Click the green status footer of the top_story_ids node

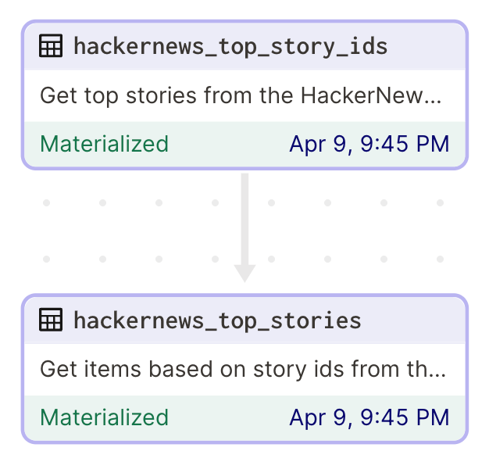[x=244, y=144]
